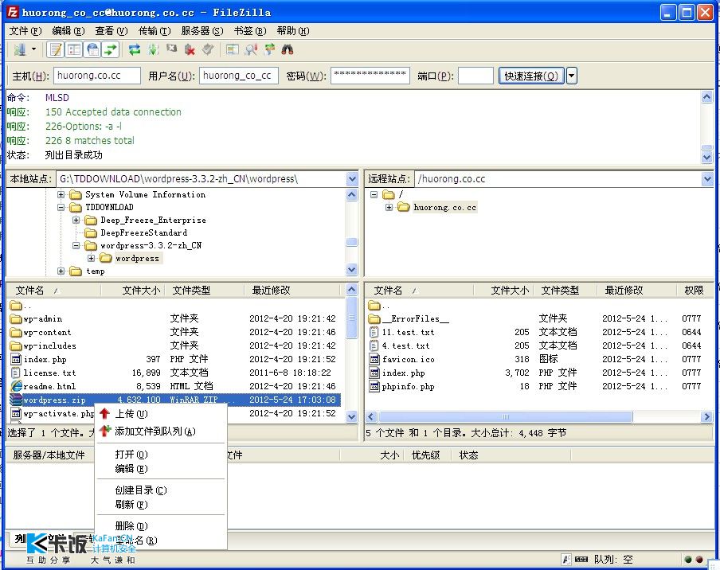Open the 服务器(S) menu
Viewport: 720px width, 570px height.
tap(202, 31)
